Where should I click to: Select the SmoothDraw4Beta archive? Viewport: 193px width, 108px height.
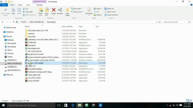(x=35, y=69)
